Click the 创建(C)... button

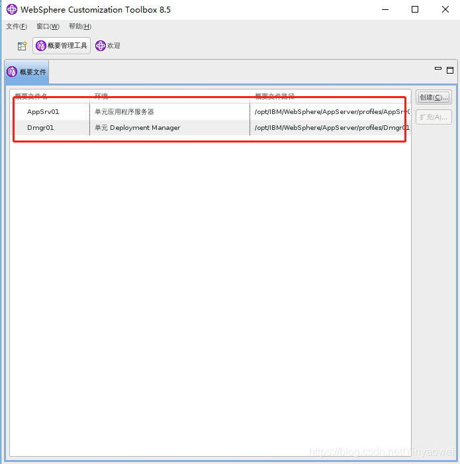click(434, 97)
